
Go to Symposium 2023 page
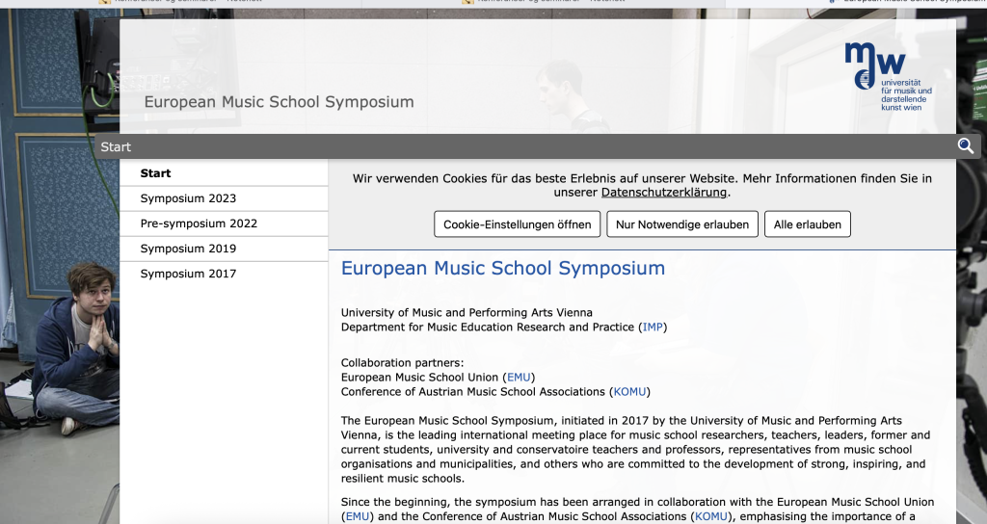coord(188,198)
